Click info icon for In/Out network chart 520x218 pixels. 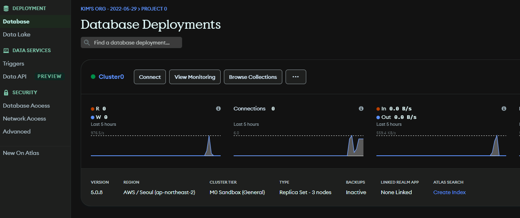(x=504, y=109)
